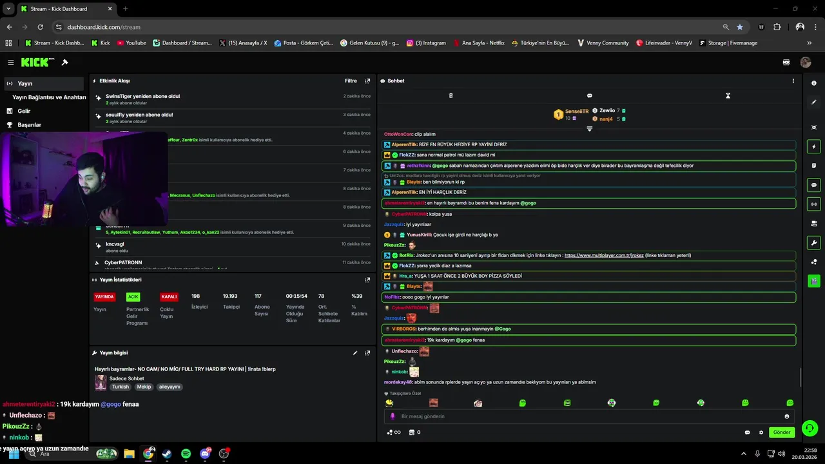Click the browser address bar
Viewport: 825px width, 464px height.
click(x=387, y=27)
